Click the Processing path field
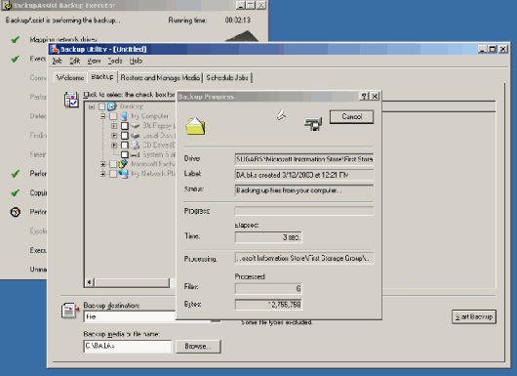This screenshot has width=517, height=376. (304, 258)
